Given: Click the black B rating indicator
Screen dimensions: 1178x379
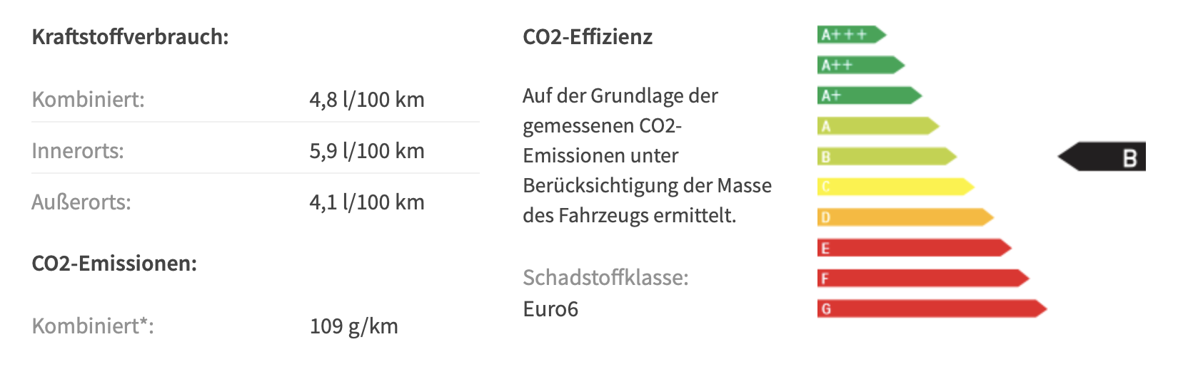Looking at the screenshot, I should [1102, 157].
